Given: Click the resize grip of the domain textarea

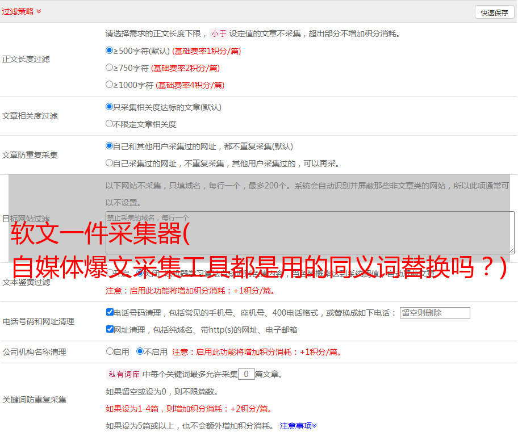Looking at the screenshot, I should pyautogui.click(x=511, y=251).
